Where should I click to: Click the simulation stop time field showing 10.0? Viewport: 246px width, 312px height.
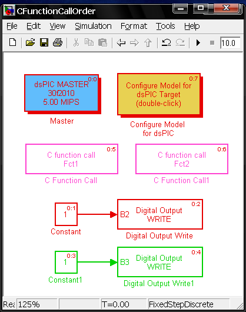click(x=230, y=43)
